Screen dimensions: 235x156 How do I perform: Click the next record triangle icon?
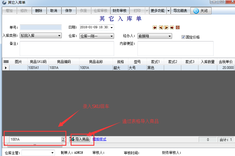tap(166, 27)
